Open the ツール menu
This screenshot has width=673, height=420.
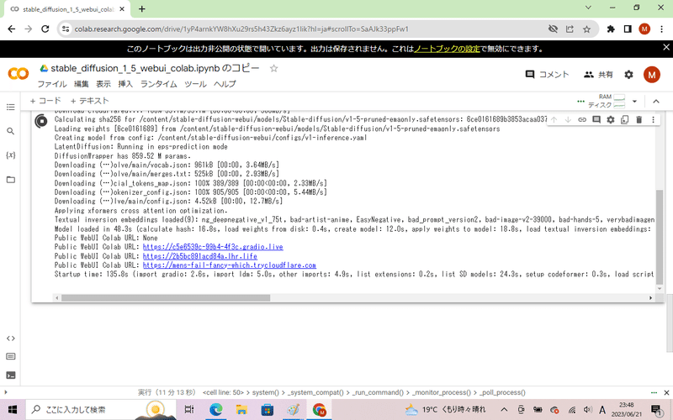click(195, 84)
